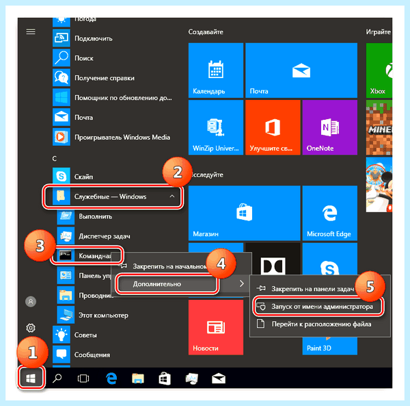The width and height of the screenshot is (410, 406).
Task: Open Помощник по обновлению entry
Action: (x=113, y=98)
